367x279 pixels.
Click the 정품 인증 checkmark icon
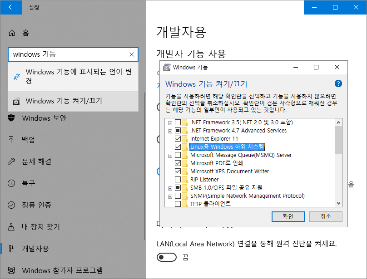tap(11, 205)
